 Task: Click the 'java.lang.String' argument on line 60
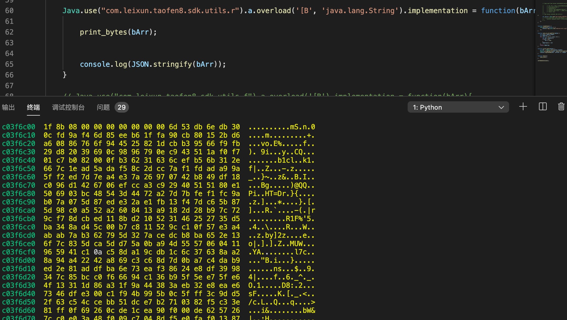(360, 11)
